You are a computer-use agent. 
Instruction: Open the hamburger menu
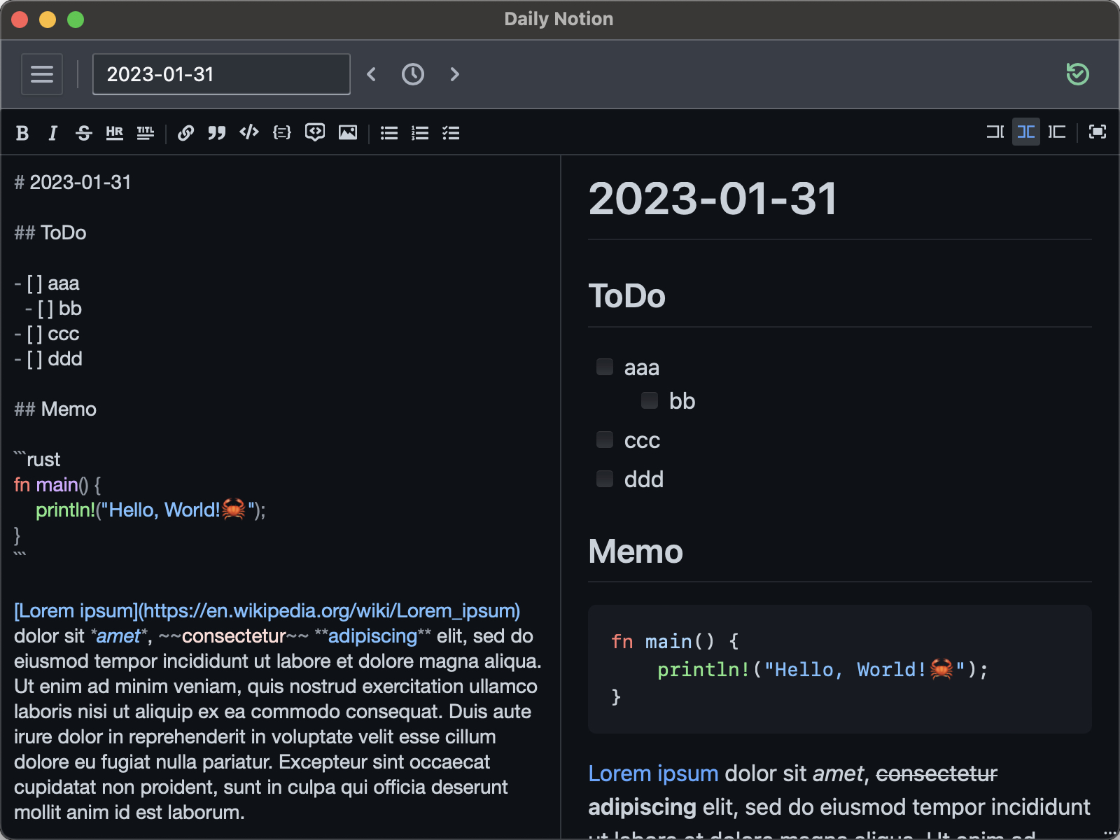coord(42,74)
